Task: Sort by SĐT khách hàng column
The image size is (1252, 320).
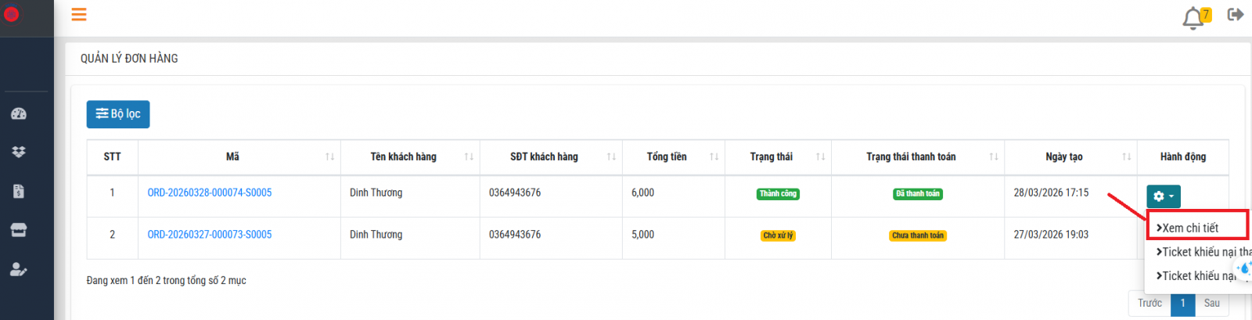Action: pos(551,156)
